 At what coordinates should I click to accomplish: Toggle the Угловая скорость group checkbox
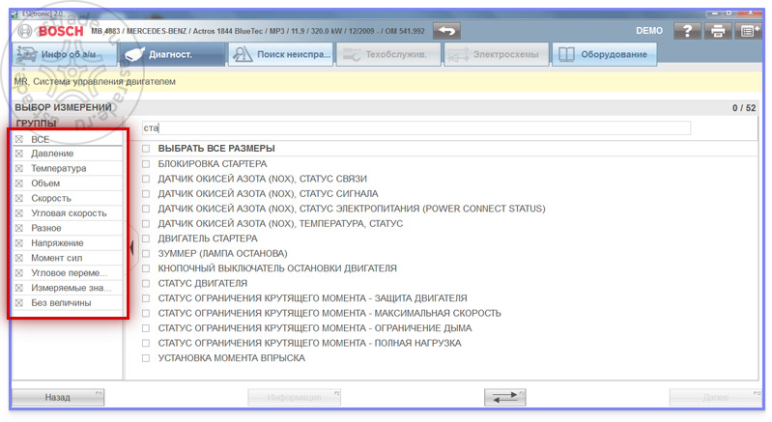tap(19, 213)
